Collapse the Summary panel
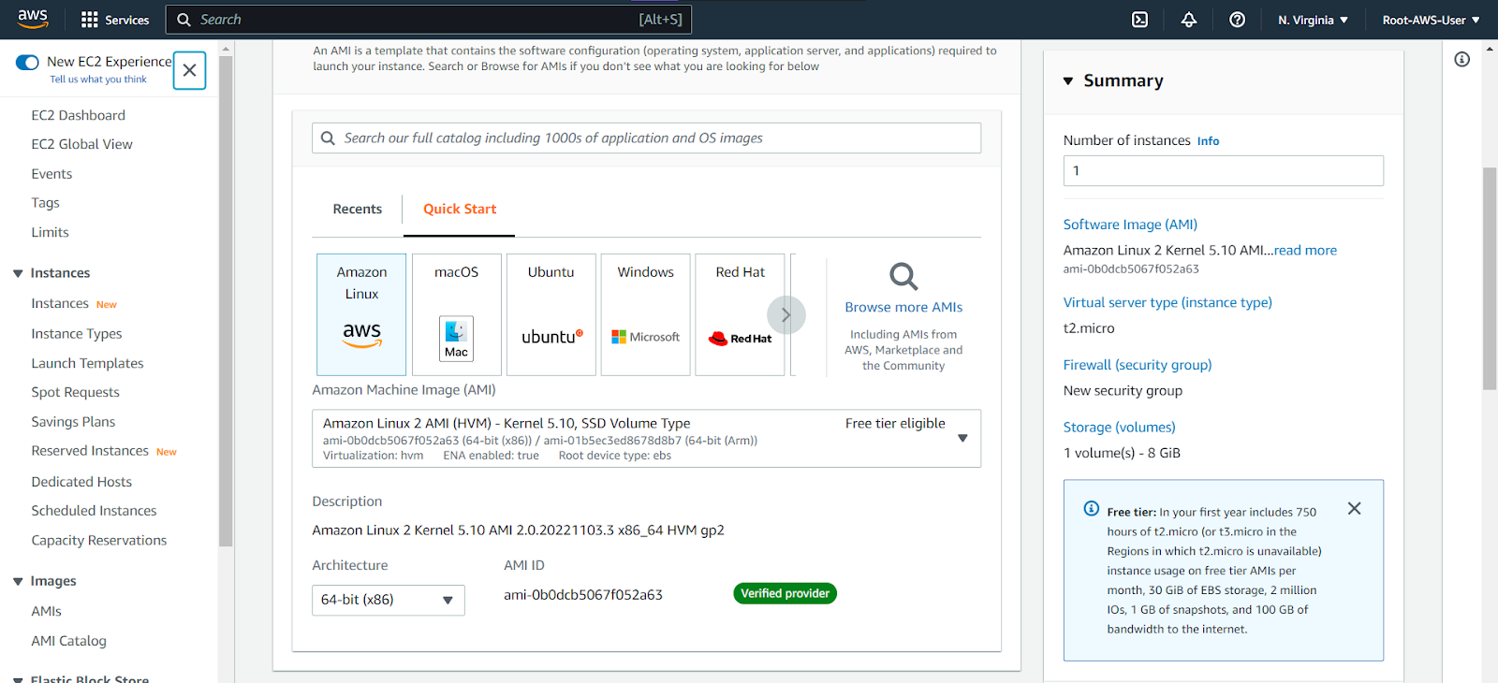The image size is (1498, 683). pyautogui.click(x=1068, y=81)
